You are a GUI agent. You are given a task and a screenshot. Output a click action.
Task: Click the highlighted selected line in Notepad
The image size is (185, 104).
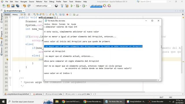coord(93,46)
